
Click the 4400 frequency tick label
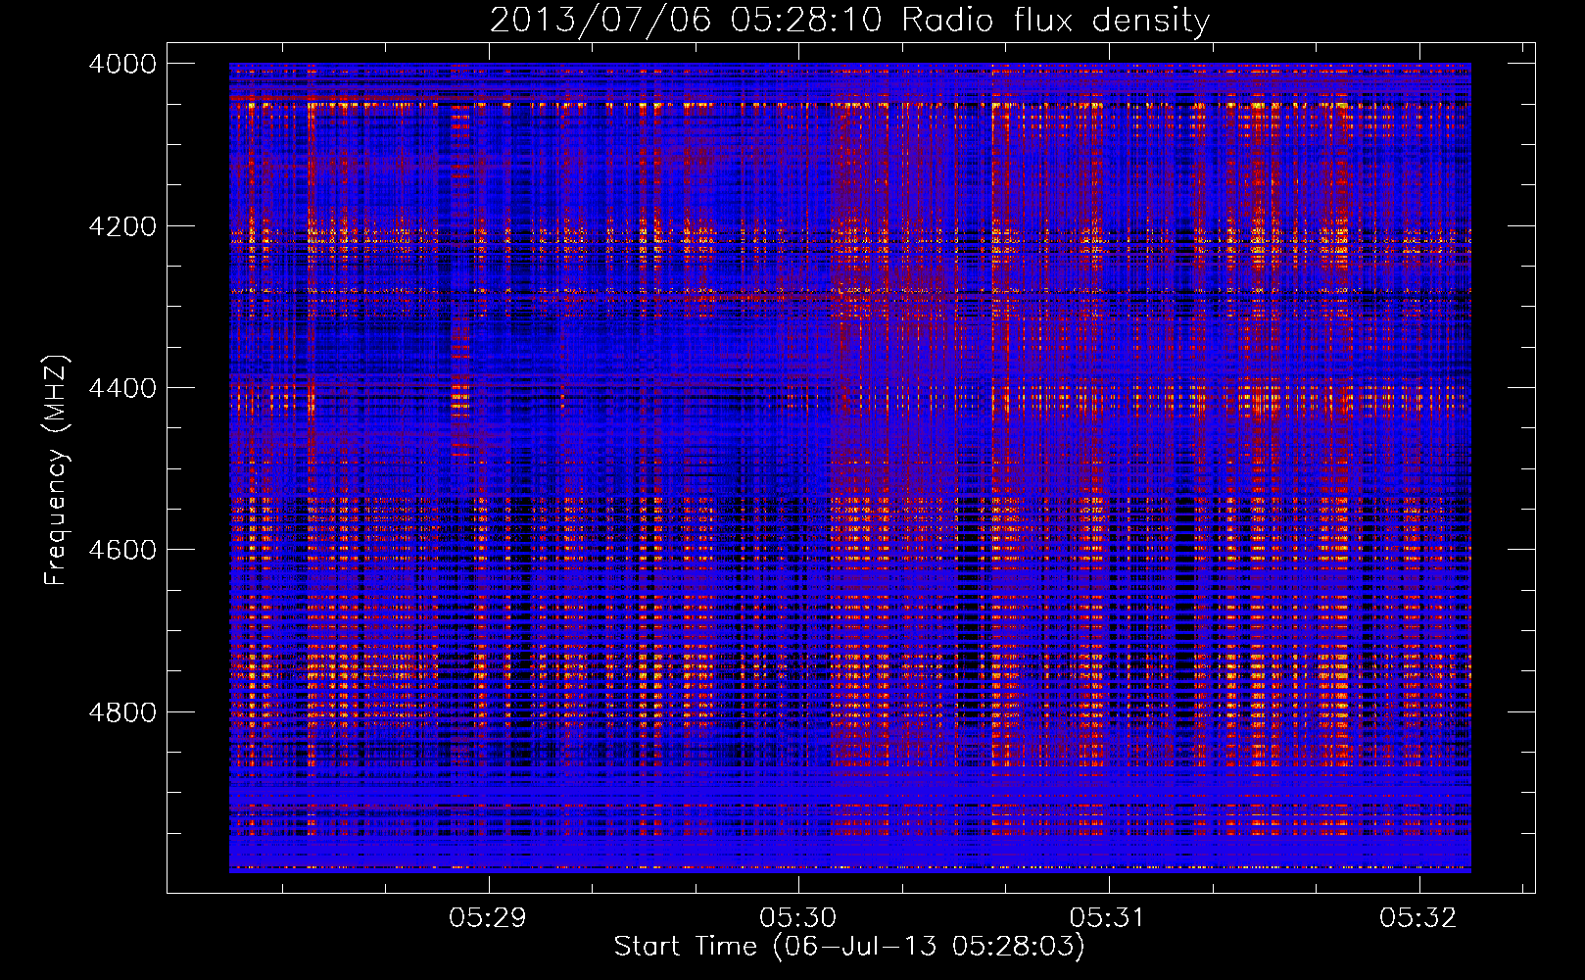tap(122, 388)
